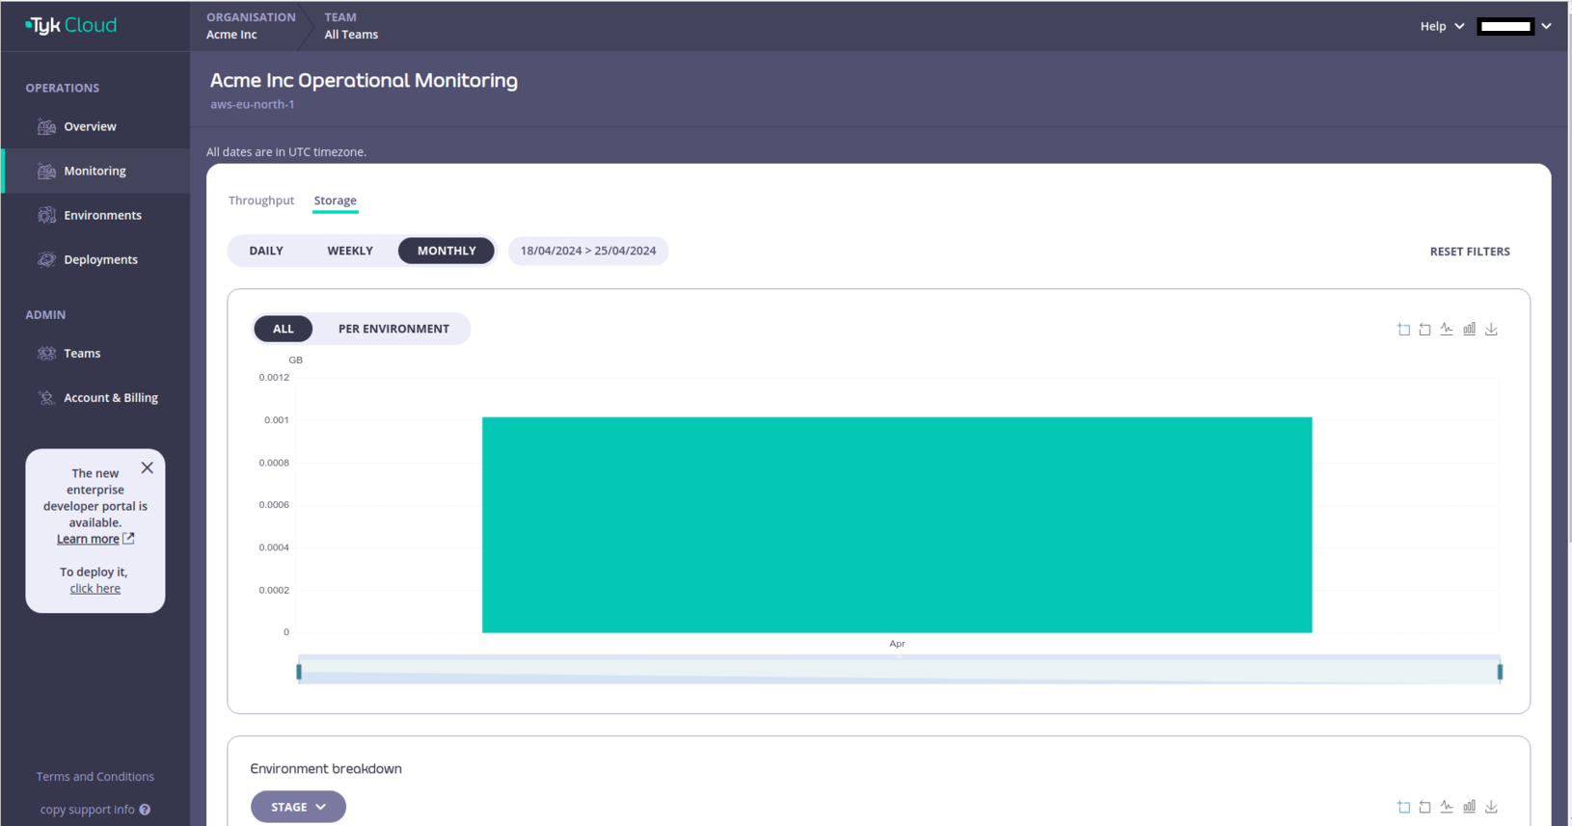Follow the Learn more link
1572x826 pixels.
(x=88, y=539)
